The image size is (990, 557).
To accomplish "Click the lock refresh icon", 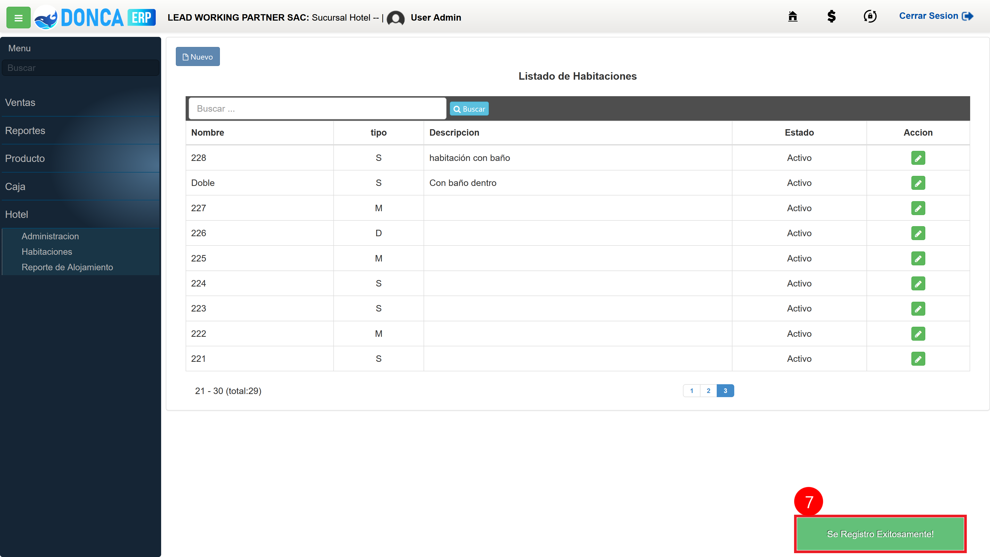I will 870,16.
